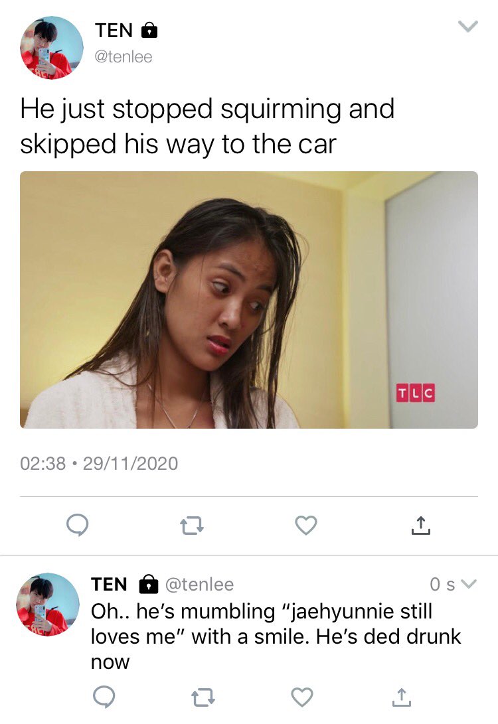The height and width of the screenshot is (724, 498).
Task: Open the TLC image attachment
Action: (249, 300)
